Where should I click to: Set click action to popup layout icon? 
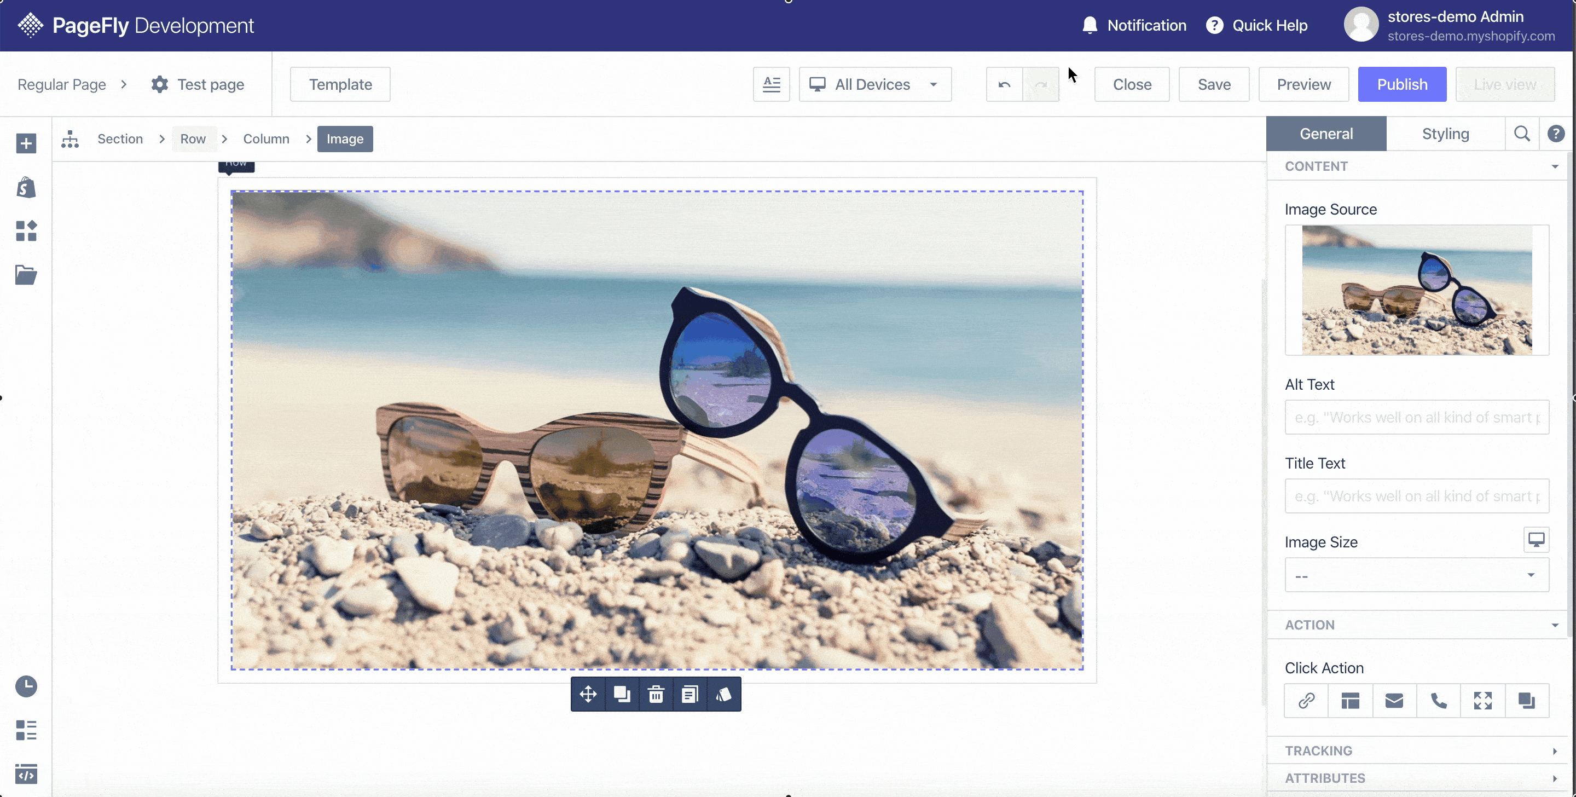[x=1350, y=700]
